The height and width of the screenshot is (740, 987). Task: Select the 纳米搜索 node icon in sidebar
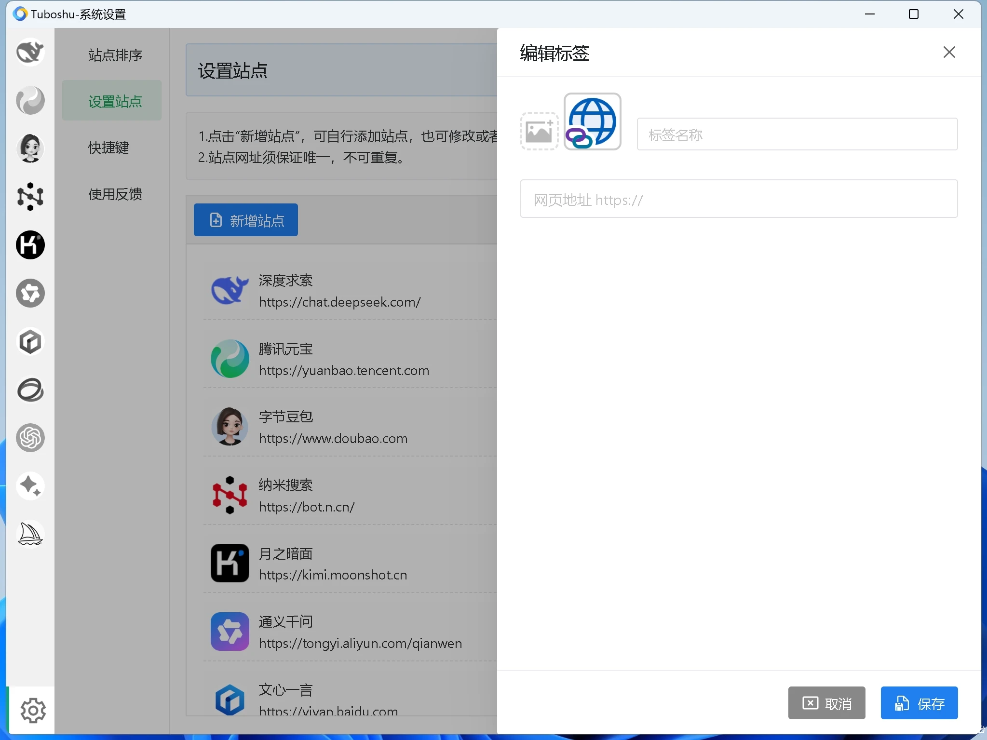[30, 196]
